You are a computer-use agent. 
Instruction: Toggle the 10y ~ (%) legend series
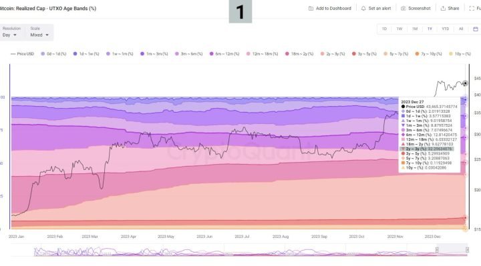pos(460,54)
